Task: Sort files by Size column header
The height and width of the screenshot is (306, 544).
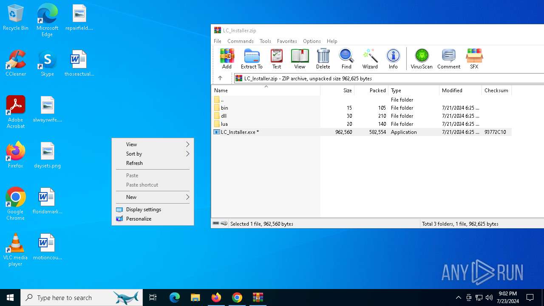Action: pos(337,91)
